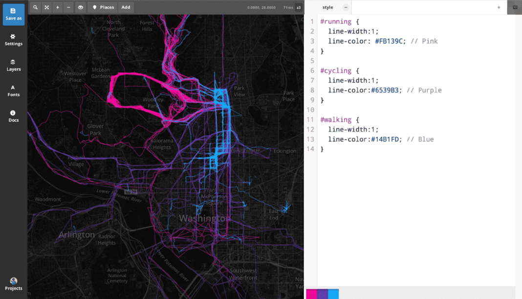Viewport: 522px width, 299px height.
Task: Zoom out the map with minus button
Action: pos(68,7)
